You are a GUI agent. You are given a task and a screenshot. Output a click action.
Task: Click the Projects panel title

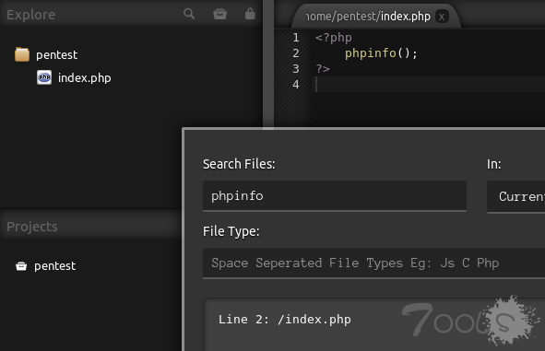pos(32,227)
